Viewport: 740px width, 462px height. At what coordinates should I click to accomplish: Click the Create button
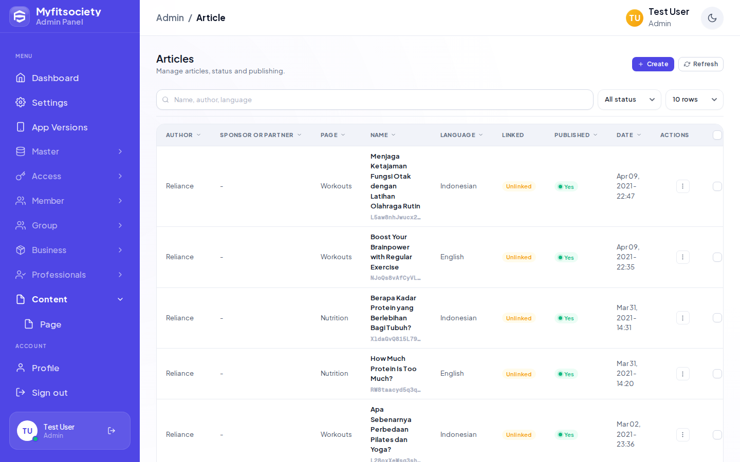point(653,64)
